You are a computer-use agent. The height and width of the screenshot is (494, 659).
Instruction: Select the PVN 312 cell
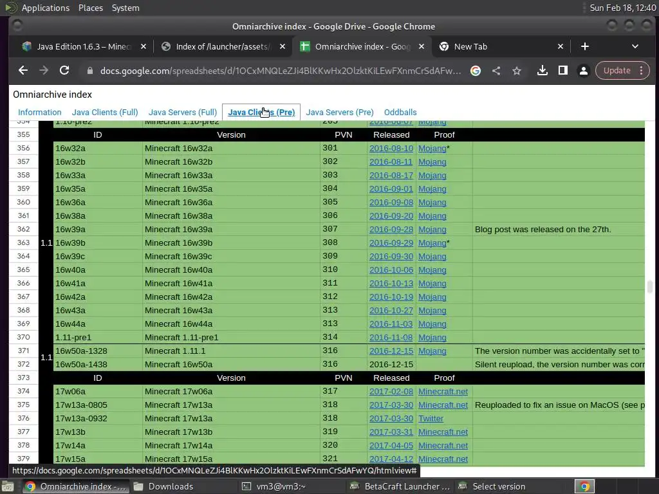pyautogui.click(x=344, y=297)
